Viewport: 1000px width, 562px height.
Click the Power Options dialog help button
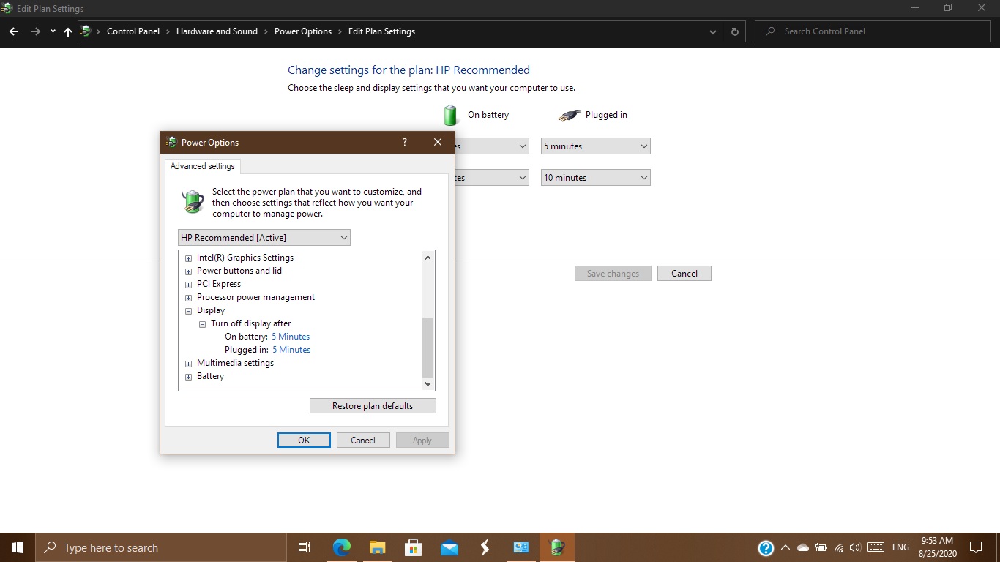[x=405, y=142]
